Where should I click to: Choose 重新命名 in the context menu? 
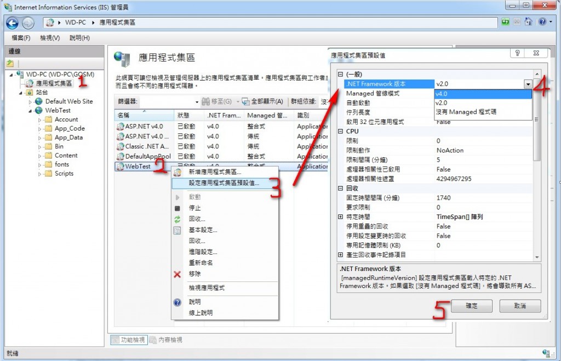pyautogui.click(x=225, y=262)
